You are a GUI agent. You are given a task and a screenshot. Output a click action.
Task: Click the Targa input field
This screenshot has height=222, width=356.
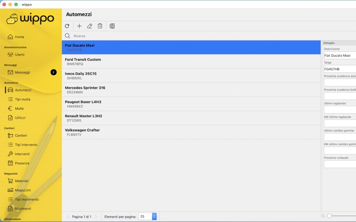pyautogui.click(x=340, y=69)
